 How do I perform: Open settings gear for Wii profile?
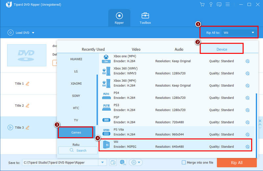pyautogui.click(x=248, y=147)
